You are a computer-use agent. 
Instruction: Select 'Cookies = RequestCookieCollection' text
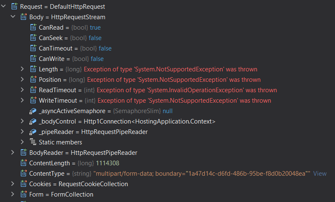coord(79,184)
